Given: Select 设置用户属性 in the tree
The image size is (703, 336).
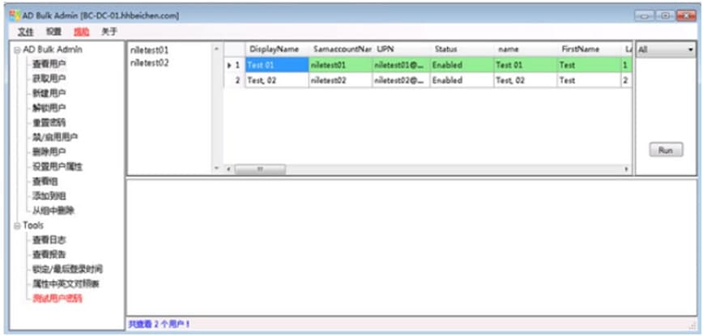Looking at the screenshot, I should [x=58, y=167].
